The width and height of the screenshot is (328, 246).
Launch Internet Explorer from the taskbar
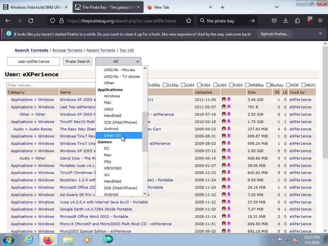coord(29,240)
